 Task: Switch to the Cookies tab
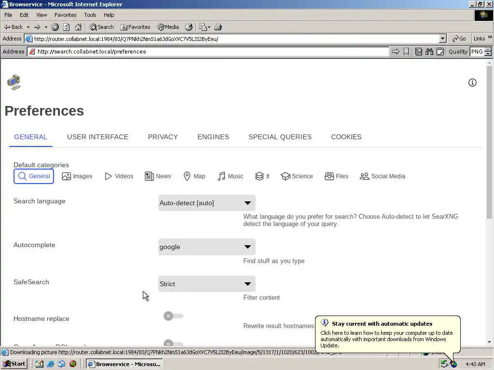pyautogui.click(x=346, y=137)
